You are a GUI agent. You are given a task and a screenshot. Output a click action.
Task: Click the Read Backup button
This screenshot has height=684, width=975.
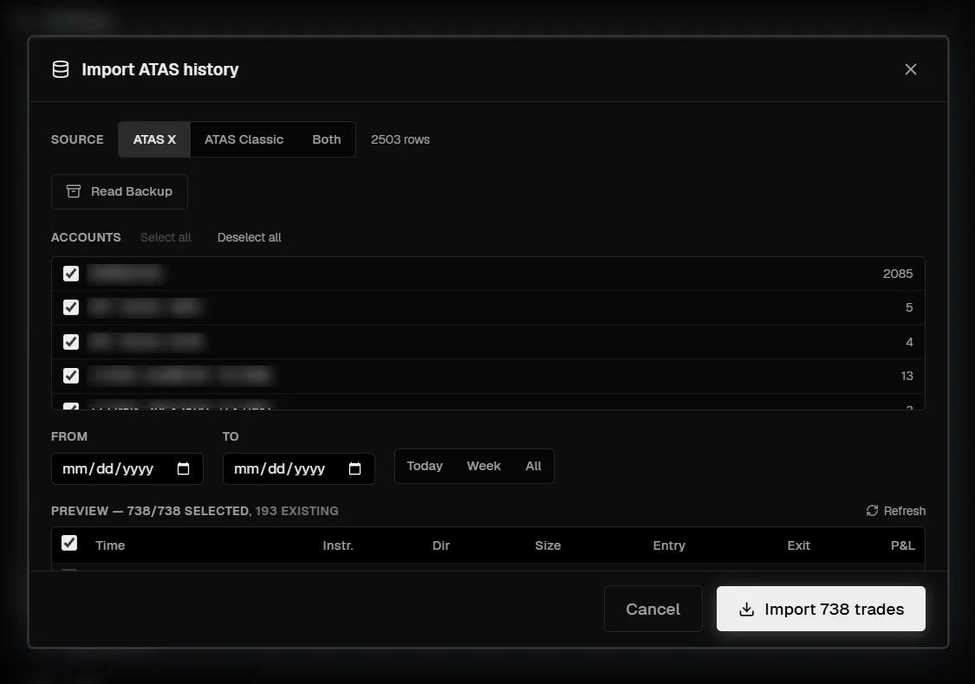click(x=120, y=191)
